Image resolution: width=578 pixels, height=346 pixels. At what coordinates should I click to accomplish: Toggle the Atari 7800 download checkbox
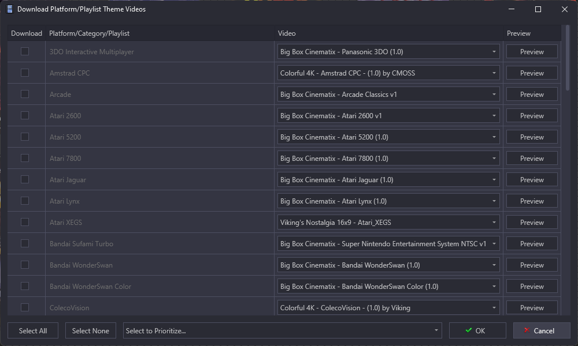tap(25, 158)
